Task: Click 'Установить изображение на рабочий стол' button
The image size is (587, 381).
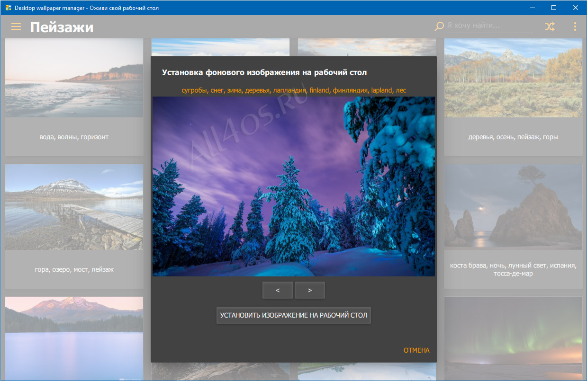Action: pyautogui.click(x=294, y=315)
